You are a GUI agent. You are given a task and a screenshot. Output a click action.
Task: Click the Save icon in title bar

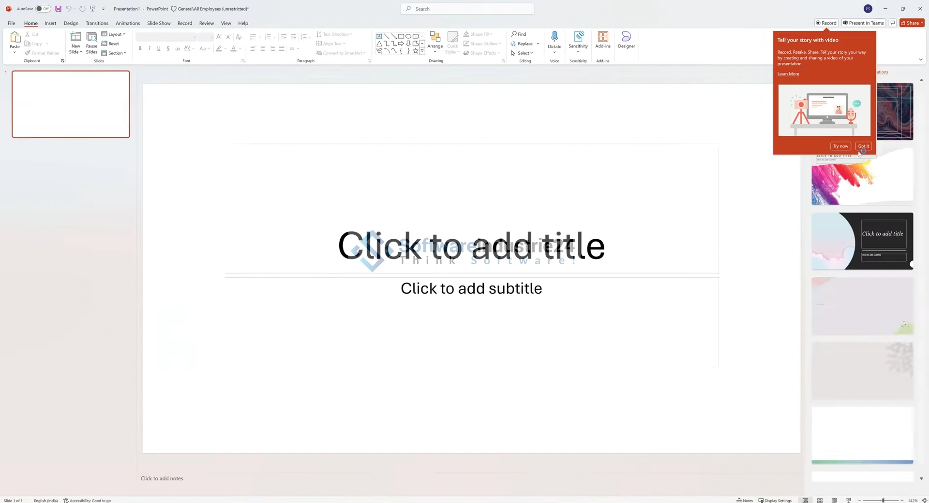tap(58, 9)
